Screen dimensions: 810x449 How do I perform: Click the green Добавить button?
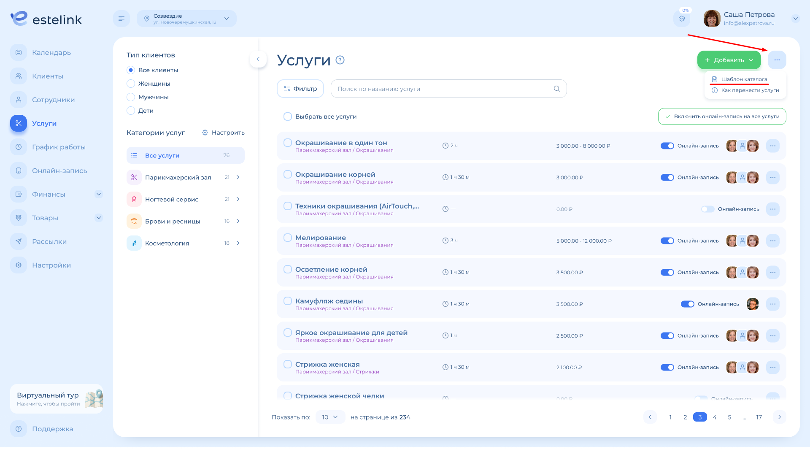(729, 60)
